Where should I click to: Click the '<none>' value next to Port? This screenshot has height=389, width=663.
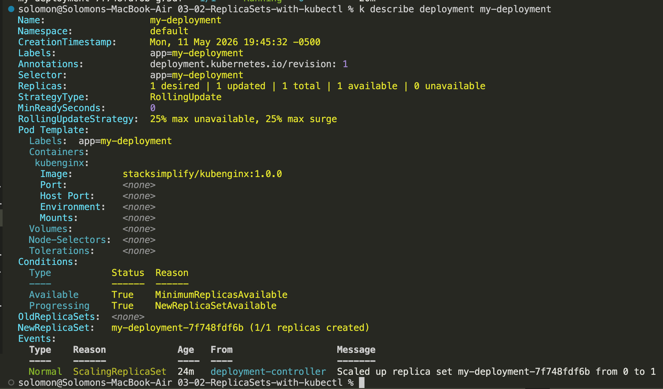(x=139, y=185)
